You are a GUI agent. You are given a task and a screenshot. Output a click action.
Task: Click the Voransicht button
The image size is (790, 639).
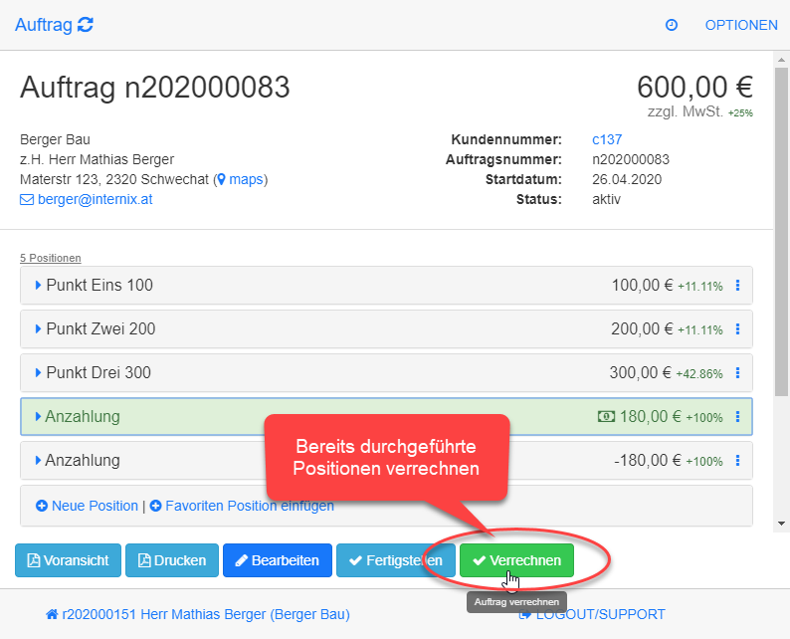(x=68, y=560)
